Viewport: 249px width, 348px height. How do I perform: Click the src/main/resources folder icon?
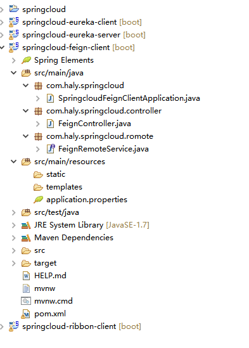coord(26,162)
